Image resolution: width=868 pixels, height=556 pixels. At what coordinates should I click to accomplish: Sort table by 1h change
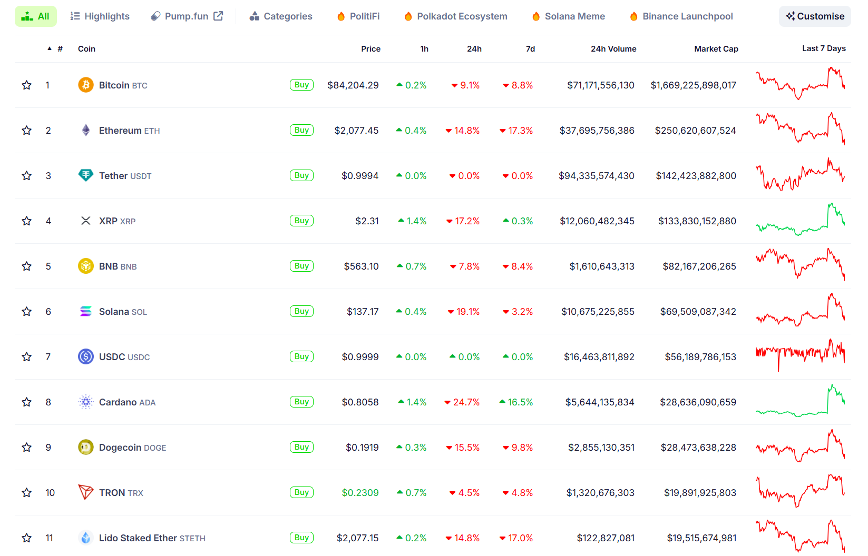424,48
